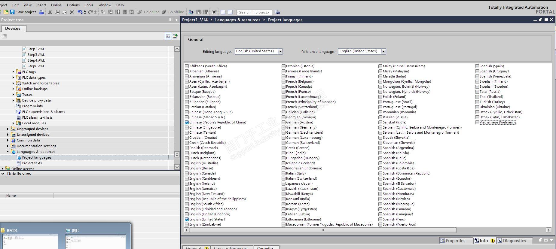Expand the Common data node
This screenshot has width=556, height=249.
coord(8,140)
